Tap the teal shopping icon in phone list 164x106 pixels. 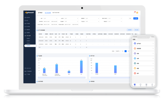tap(135, 63)
